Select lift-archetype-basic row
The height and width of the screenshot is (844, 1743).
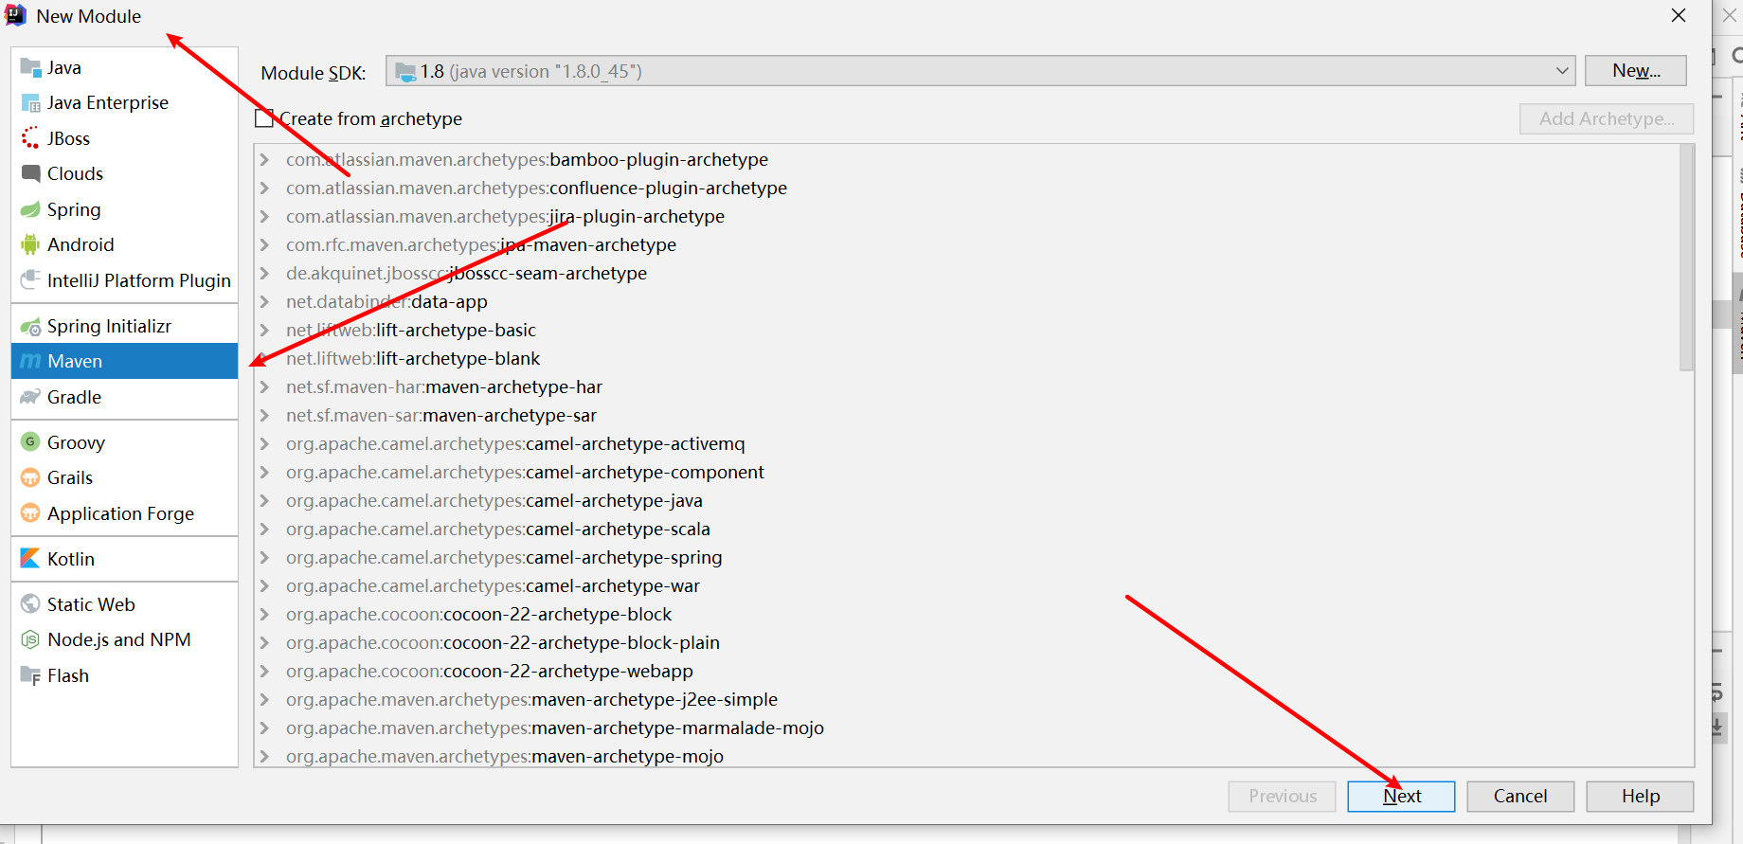pos(966,330)
